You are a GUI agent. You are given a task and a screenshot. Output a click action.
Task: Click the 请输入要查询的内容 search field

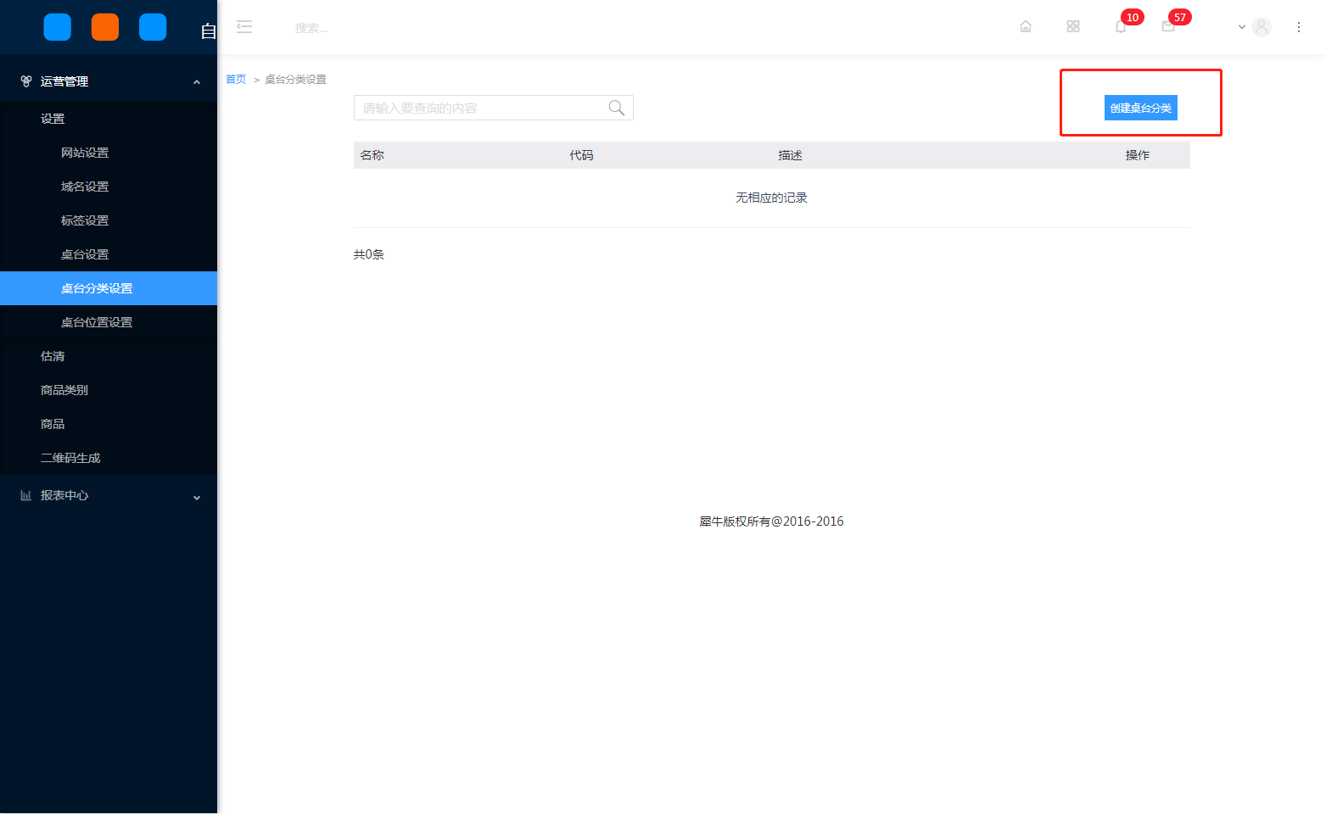point(494,108)
